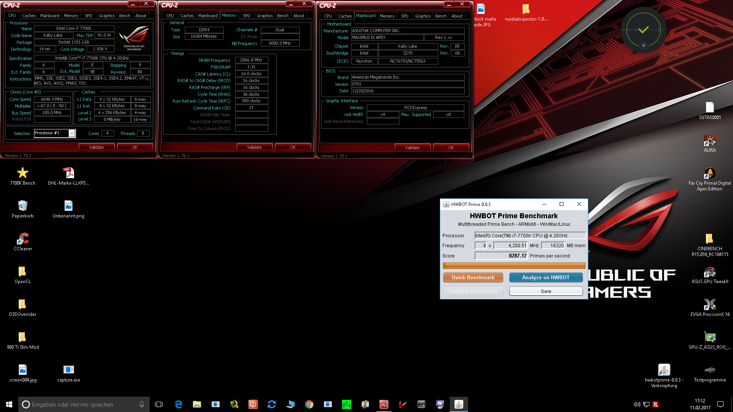Click the Core Speed value 6698.4 MHz
This screenshot has width=733, height=412.
[x=52, y=99]
